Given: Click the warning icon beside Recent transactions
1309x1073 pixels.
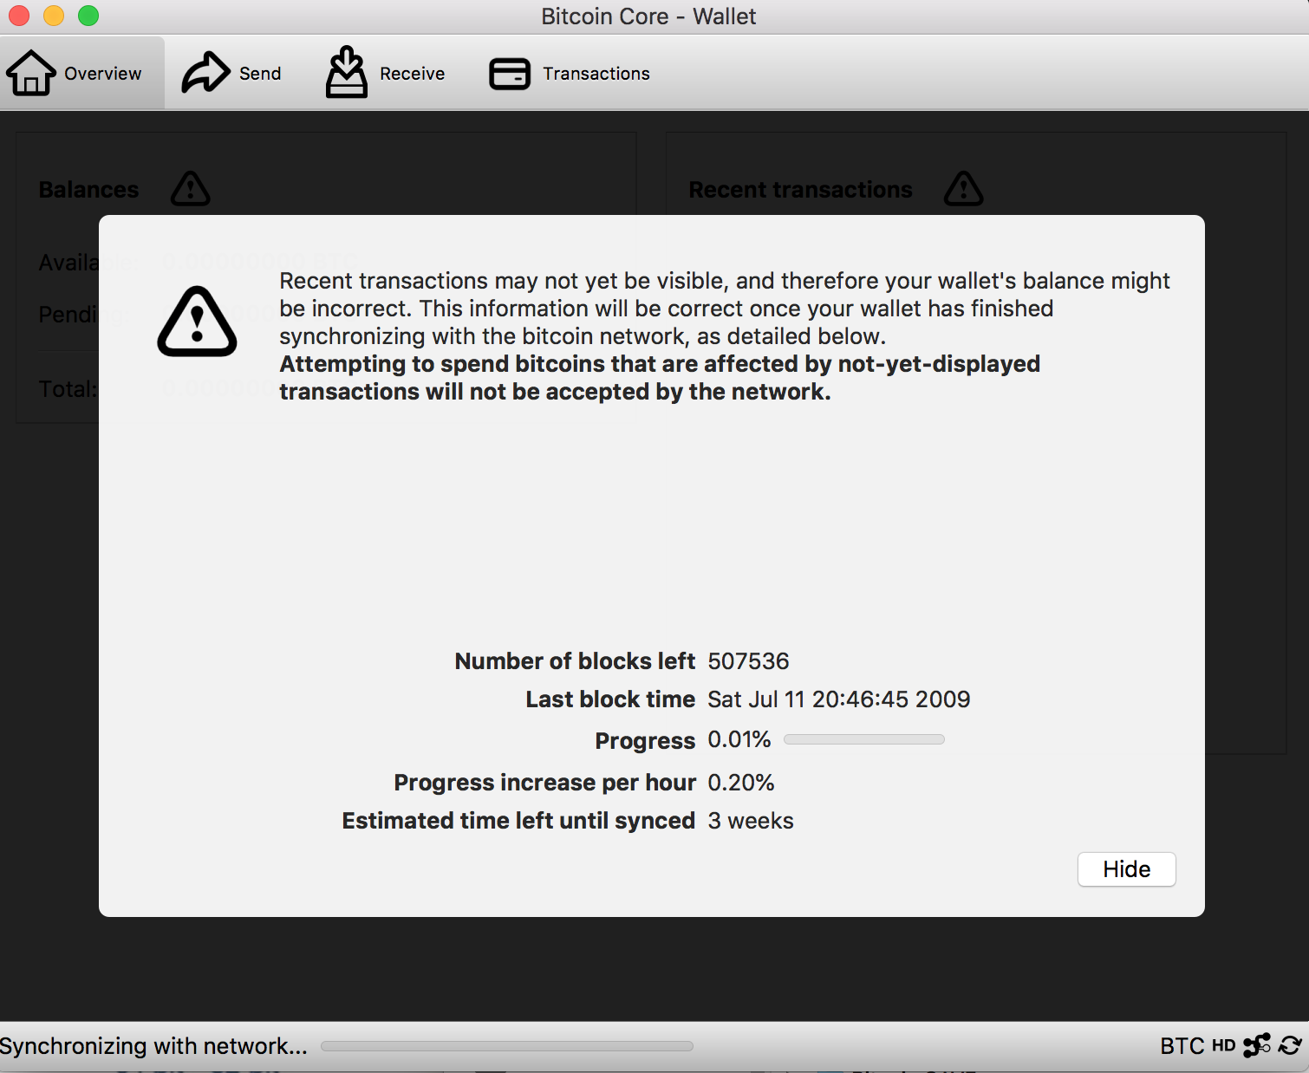Looking at the screenshot, I should (x=963, y=189).
